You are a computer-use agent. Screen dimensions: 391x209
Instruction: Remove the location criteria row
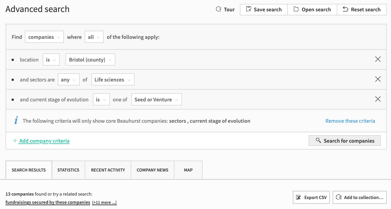coord(378,59)
